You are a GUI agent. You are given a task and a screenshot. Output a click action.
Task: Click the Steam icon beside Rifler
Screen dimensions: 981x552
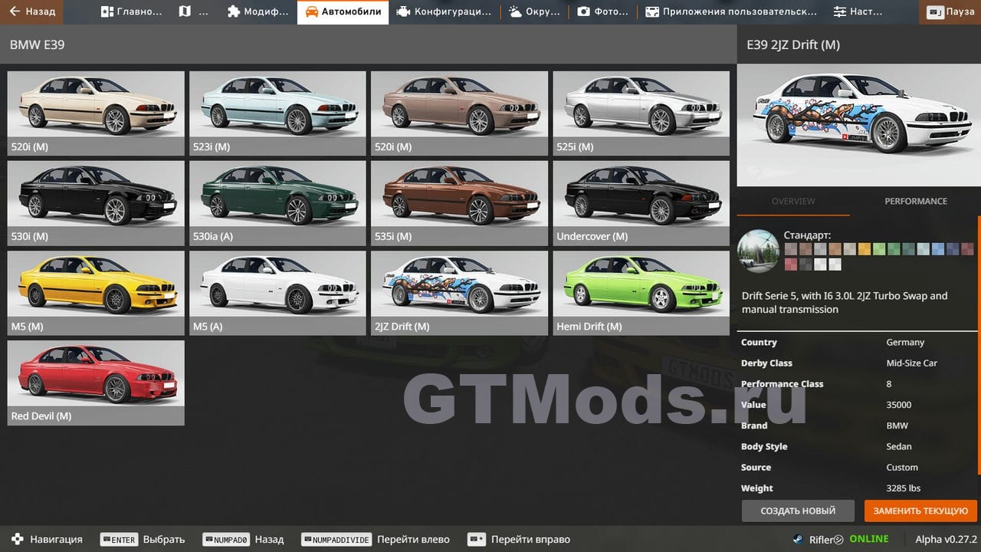tap(798, 539)
